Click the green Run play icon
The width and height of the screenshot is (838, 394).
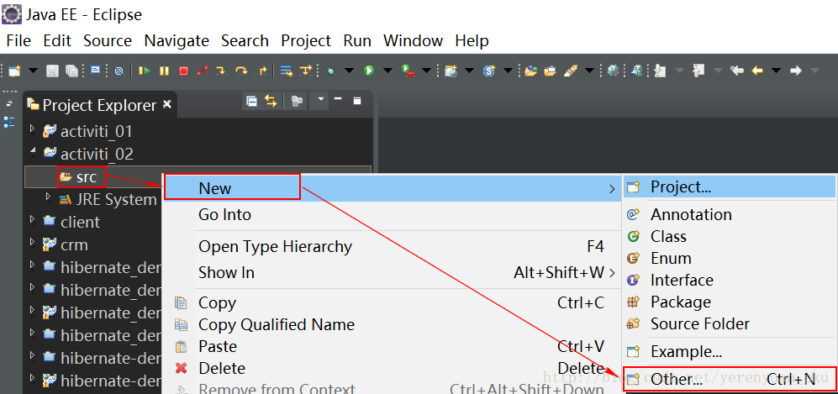[369, 71]
